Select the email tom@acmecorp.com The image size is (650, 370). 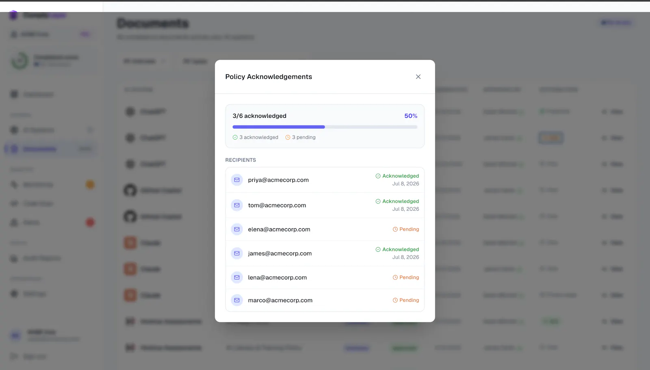(277, 205)
